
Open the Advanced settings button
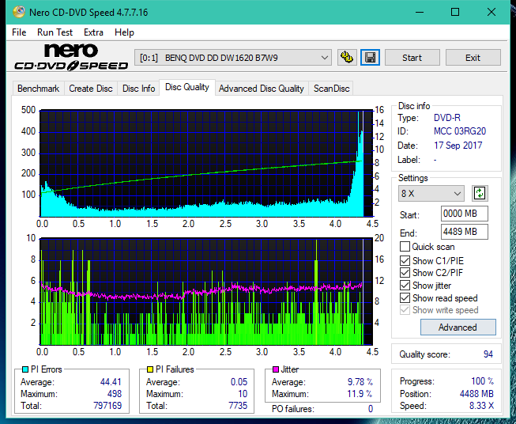coord(458,327)
